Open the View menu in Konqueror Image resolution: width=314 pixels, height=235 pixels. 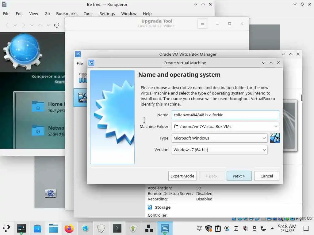[34, 13]
